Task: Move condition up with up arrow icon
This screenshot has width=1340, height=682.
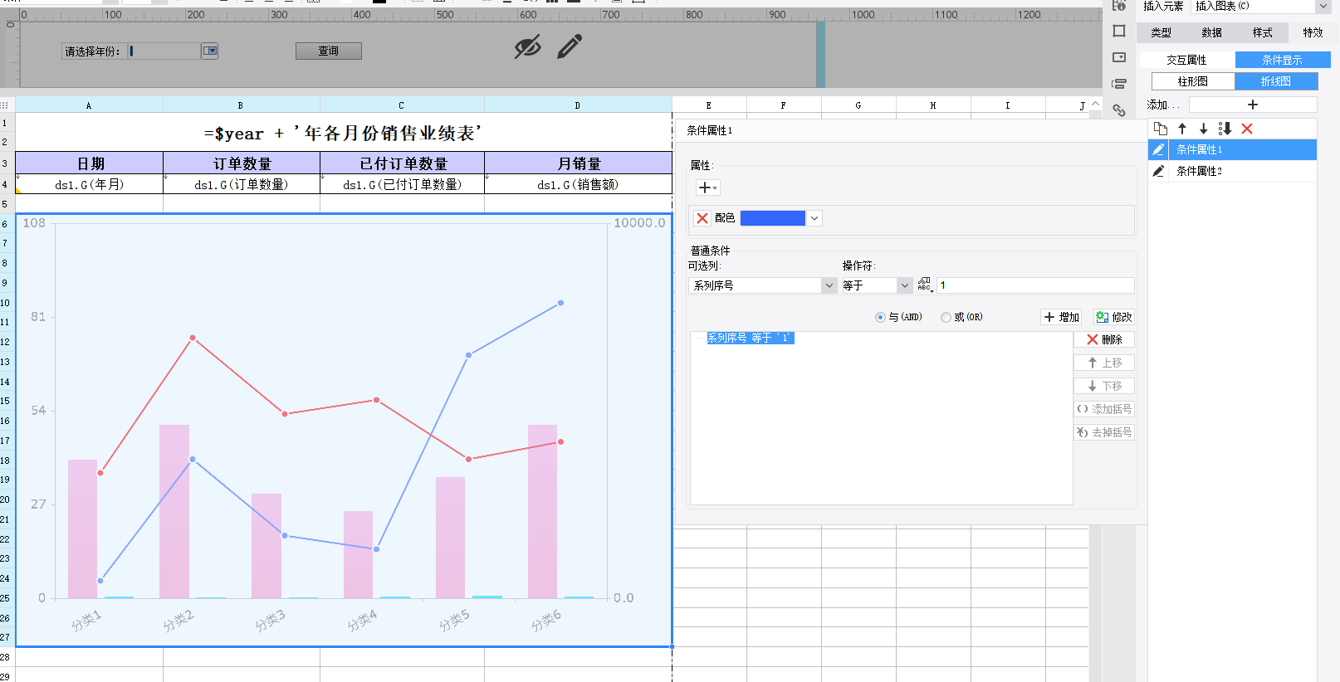Action: pos(1182,129)
